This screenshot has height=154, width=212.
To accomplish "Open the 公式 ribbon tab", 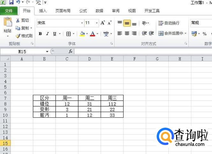I will click(x=83, y=11).
